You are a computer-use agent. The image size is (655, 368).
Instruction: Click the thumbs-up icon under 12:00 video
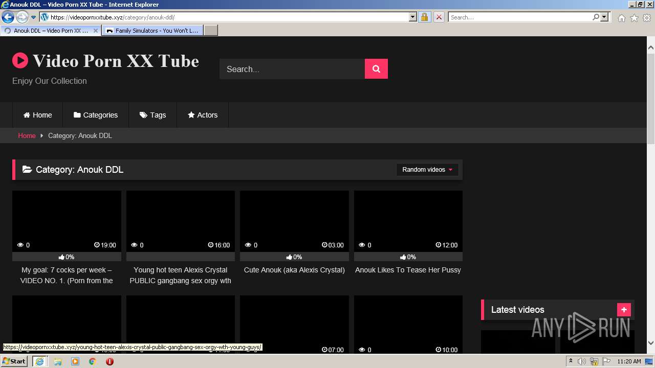403,257
